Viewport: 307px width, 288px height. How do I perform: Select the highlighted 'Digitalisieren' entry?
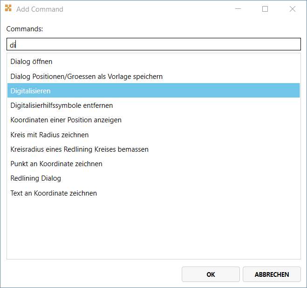(30, 91)
